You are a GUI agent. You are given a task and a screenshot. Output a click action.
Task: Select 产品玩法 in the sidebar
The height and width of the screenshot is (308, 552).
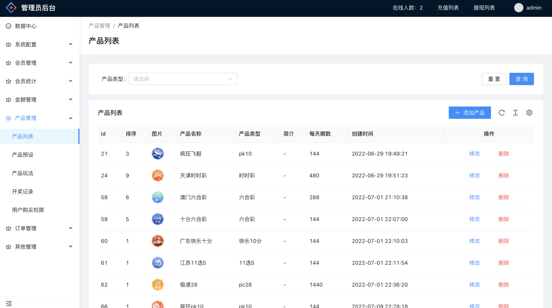pyautogui.click(x=22, y=173)
